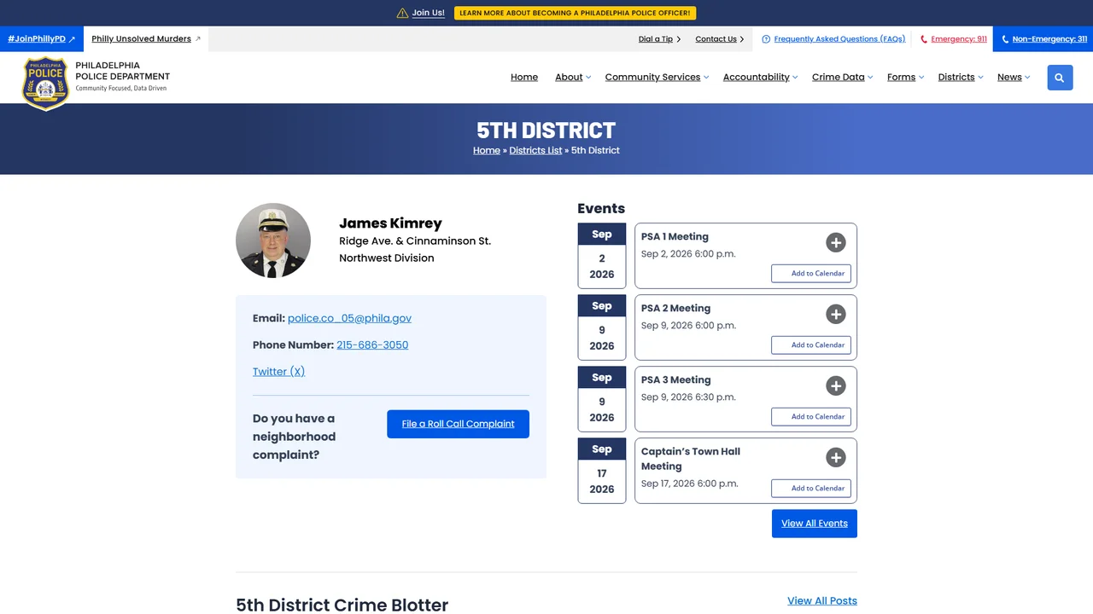Add PSA 2 Meeting to calendar

coord(811,345)
